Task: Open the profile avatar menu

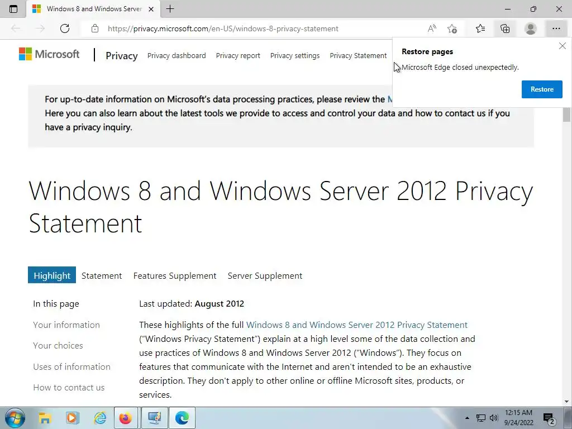Action: coord(531,28)
